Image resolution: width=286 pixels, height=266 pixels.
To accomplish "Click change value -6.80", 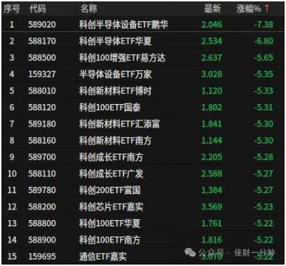I will [x=263, y=41].
